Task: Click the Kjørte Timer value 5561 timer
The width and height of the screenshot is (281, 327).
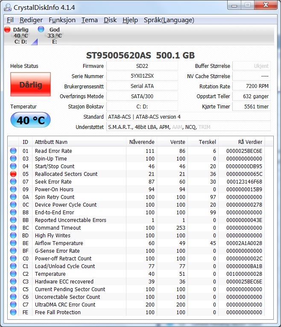Action: tap(252, 106)
